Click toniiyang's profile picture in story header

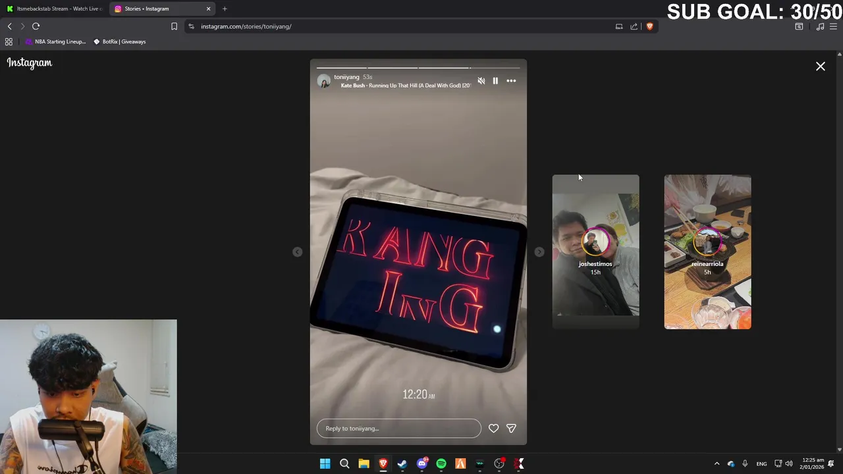(323, 81)
